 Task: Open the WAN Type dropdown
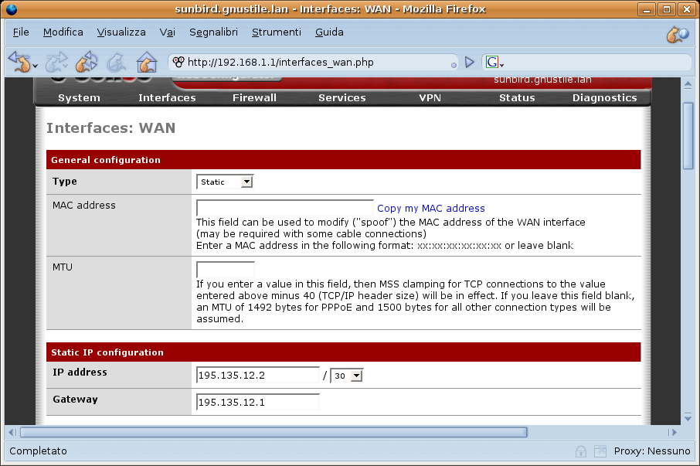225,182
